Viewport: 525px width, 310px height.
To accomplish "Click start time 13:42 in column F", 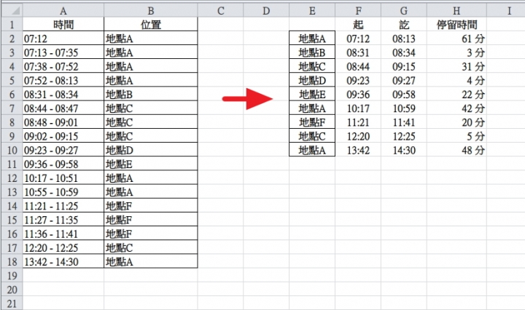I will pyautogui.click(x=358, y=150).
